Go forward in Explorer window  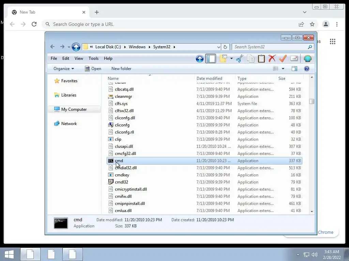pyautogui.click(x=62, y=47)
